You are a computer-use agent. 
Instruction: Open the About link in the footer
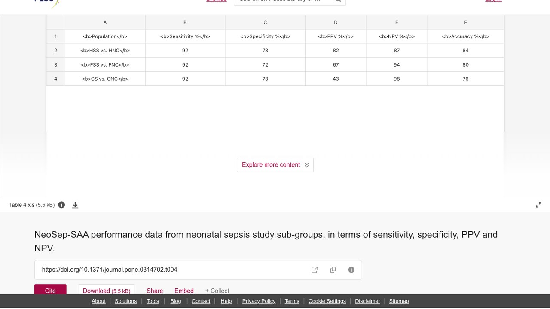pos(98,301)
